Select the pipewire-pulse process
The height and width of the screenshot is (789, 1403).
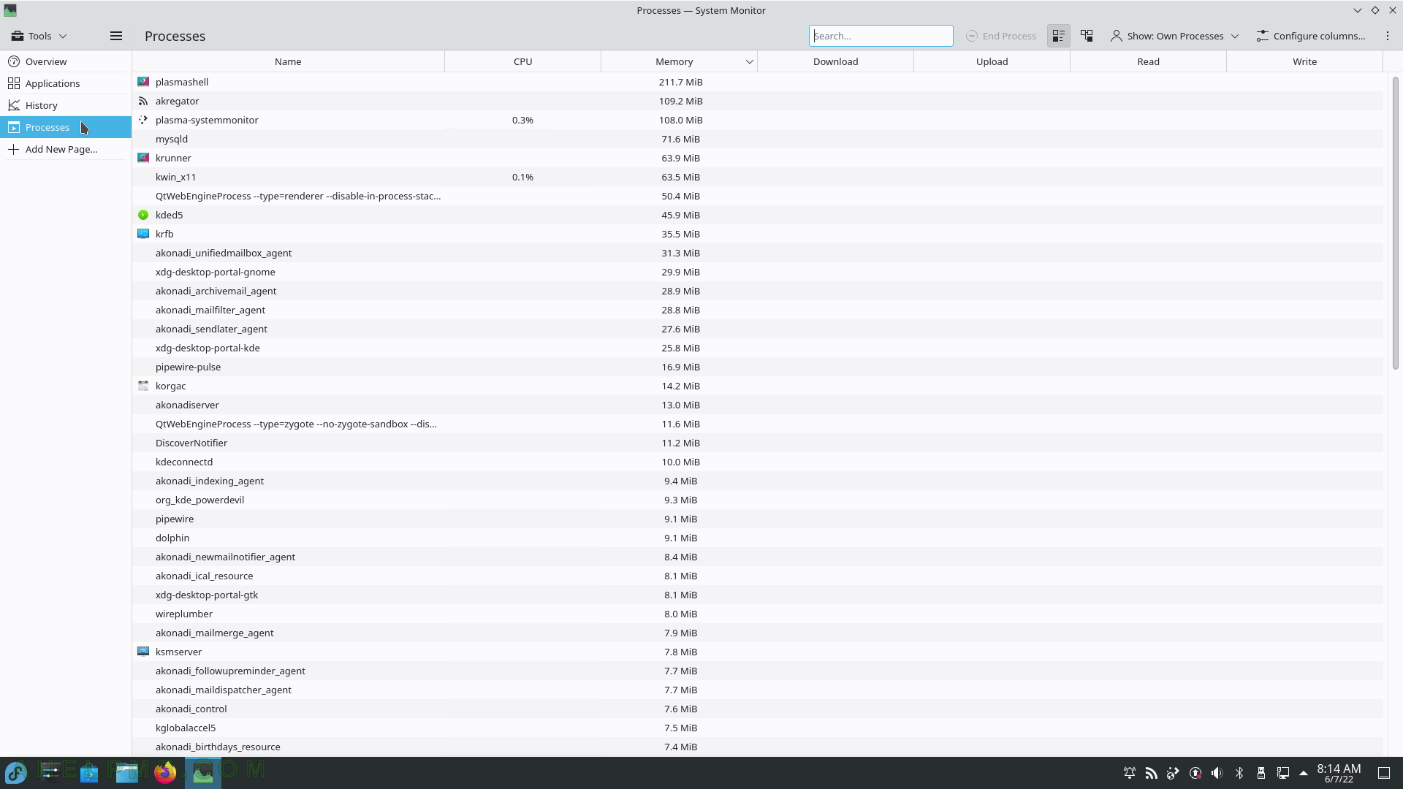[x=757, y=367]
